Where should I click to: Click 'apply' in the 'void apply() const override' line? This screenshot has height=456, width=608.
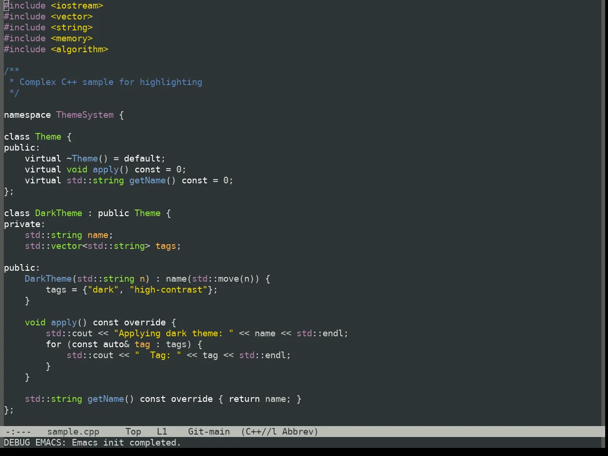coord(64,323)
